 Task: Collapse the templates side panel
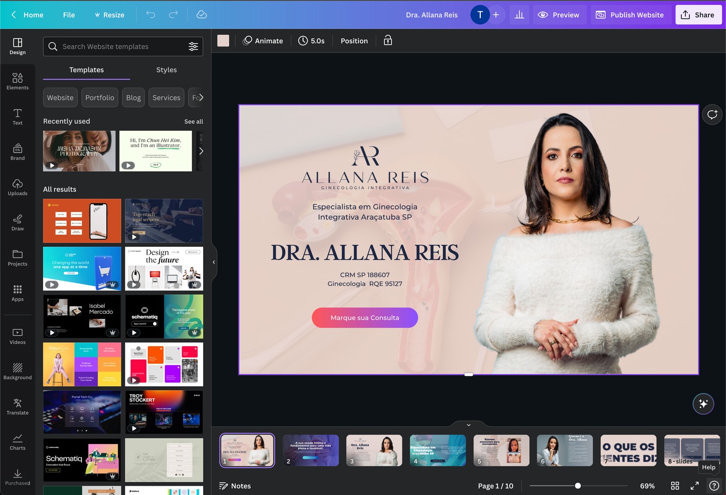click(214, 262)
